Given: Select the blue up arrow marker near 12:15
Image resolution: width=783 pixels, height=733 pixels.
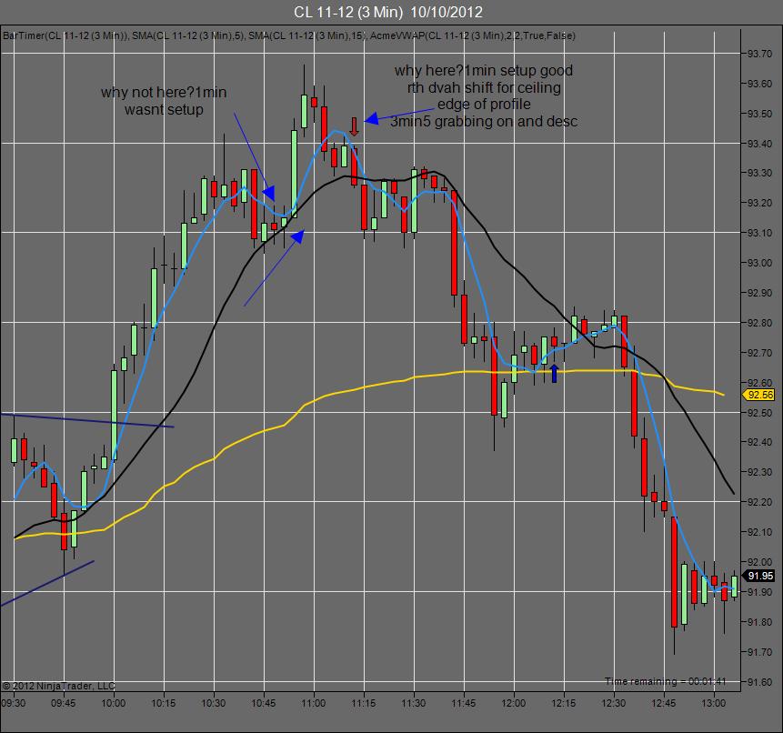Looking at the screenshot, I should [x=555, y=374].
